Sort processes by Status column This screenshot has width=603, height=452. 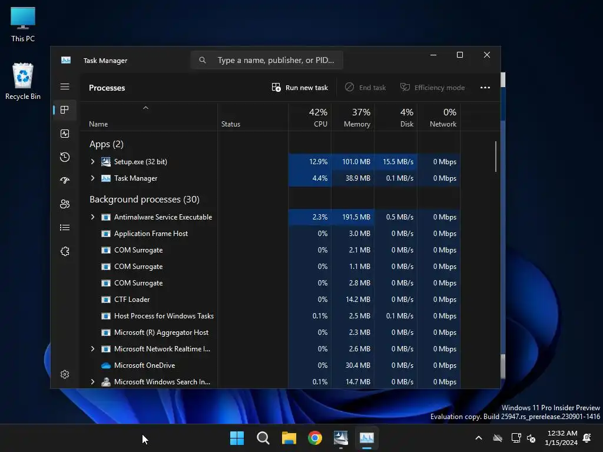pyautogui.click(x=253, y=117)
